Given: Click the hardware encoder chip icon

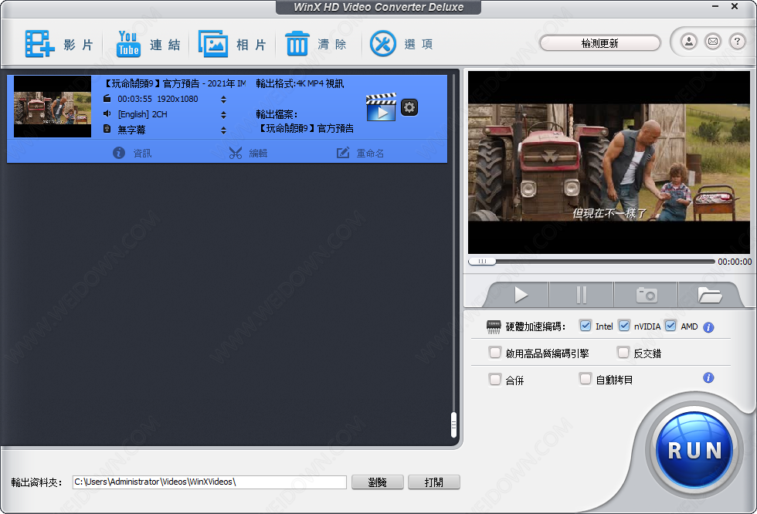Looking at the screenshot, I should point(494,327).
